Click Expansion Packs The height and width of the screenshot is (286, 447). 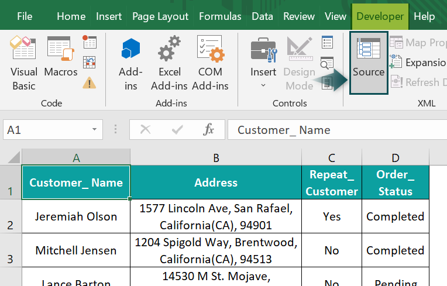(418, 62)
